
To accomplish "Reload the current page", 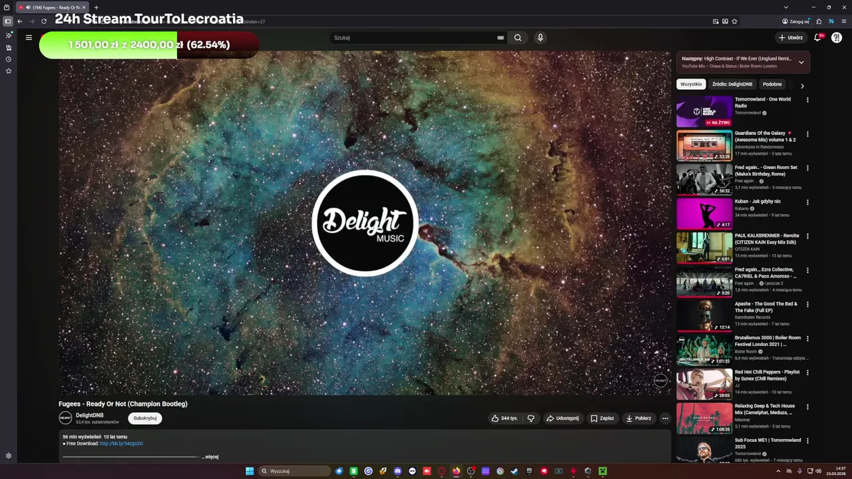I will 44,21.
